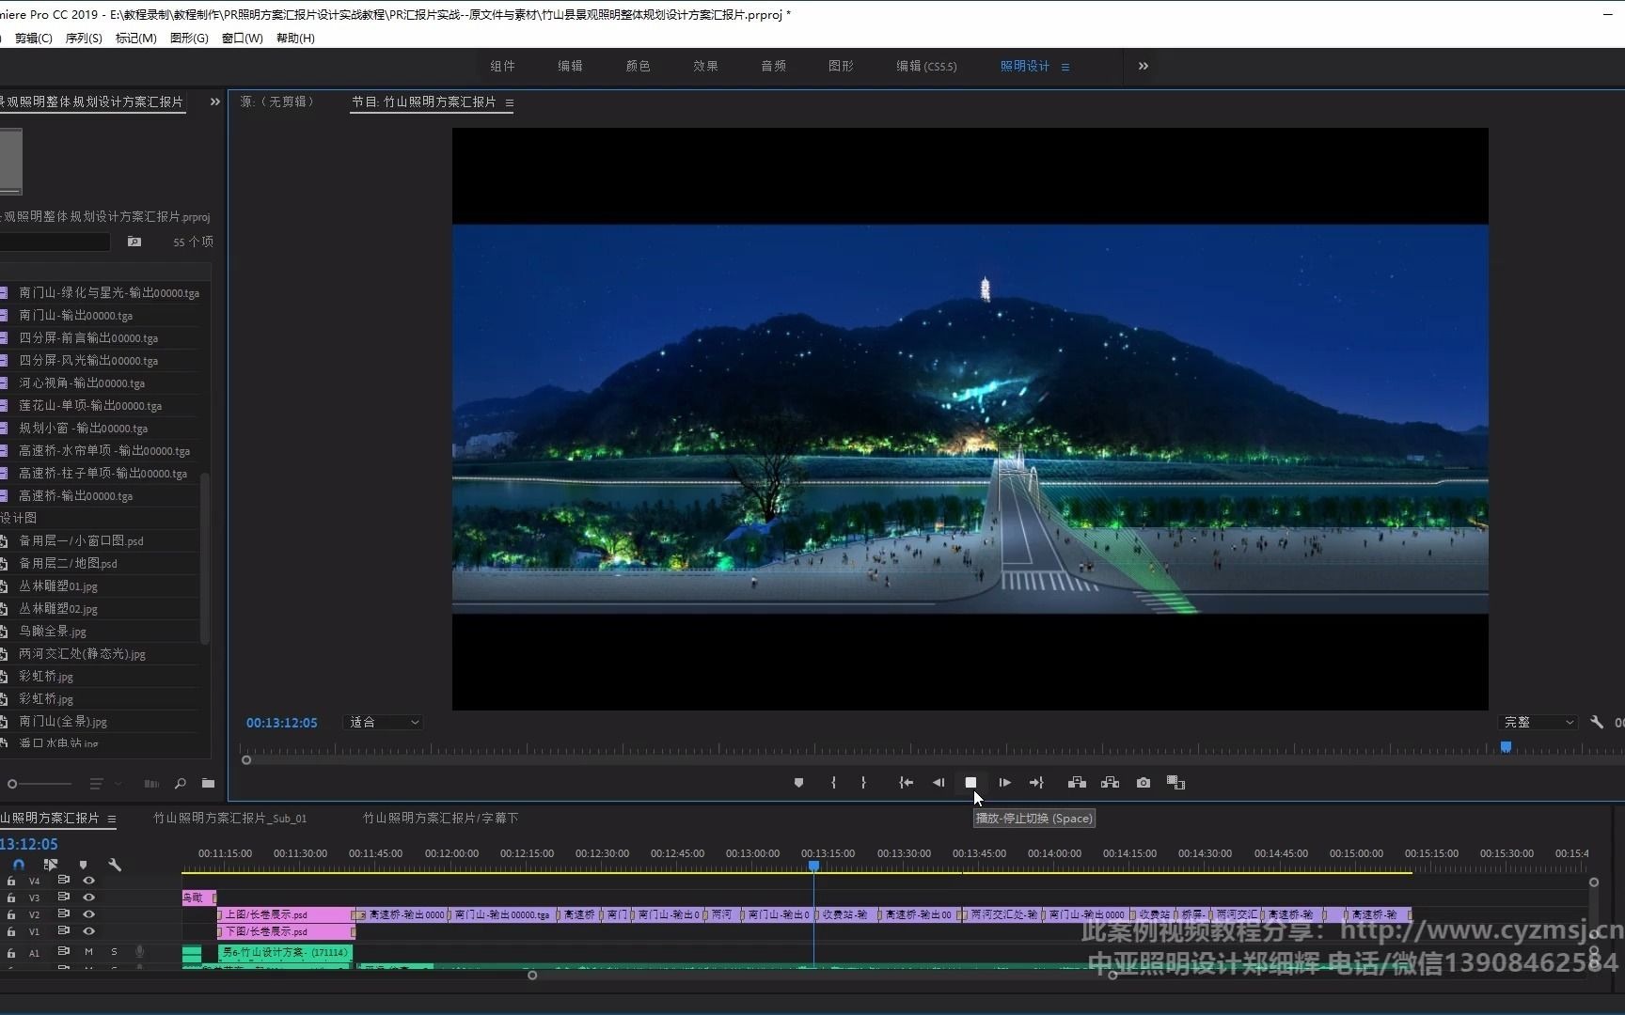Open timeline display settings wrench
This screenshot has width=1625, height=1015.
[115, 865]
